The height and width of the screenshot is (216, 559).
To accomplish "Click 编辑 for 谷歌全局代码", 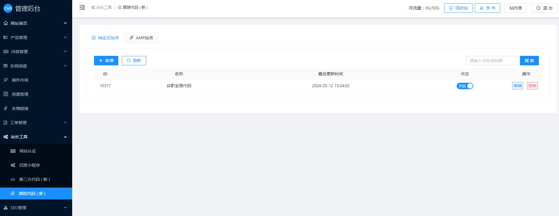I will tap(518, 86).
